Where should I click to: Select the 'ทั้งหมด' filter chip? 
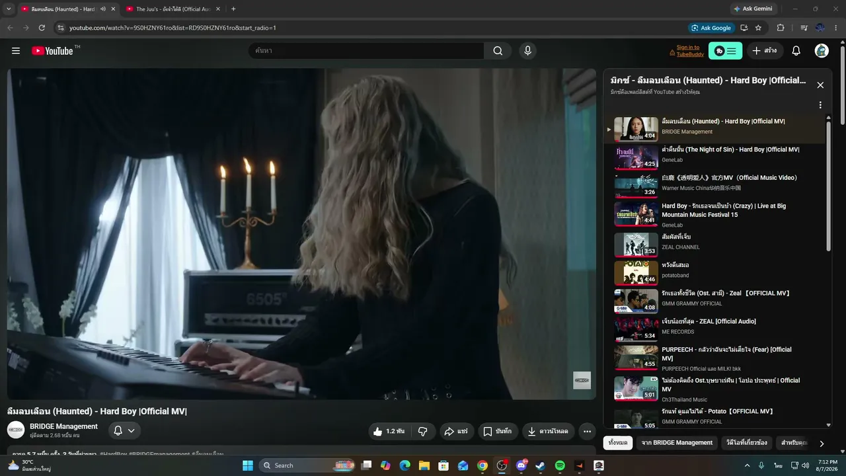coord(618,442)
